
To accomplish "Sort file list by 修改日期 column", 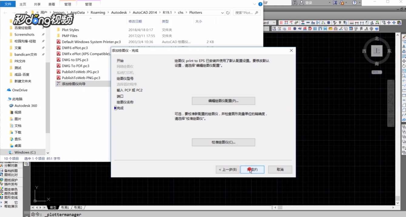I will coord(135,21).
